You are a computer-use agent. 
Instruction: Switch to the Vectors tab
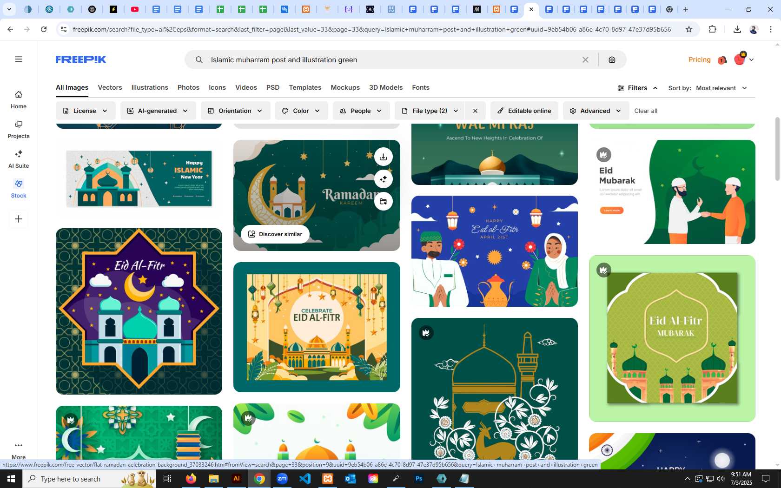pos(110,87)
